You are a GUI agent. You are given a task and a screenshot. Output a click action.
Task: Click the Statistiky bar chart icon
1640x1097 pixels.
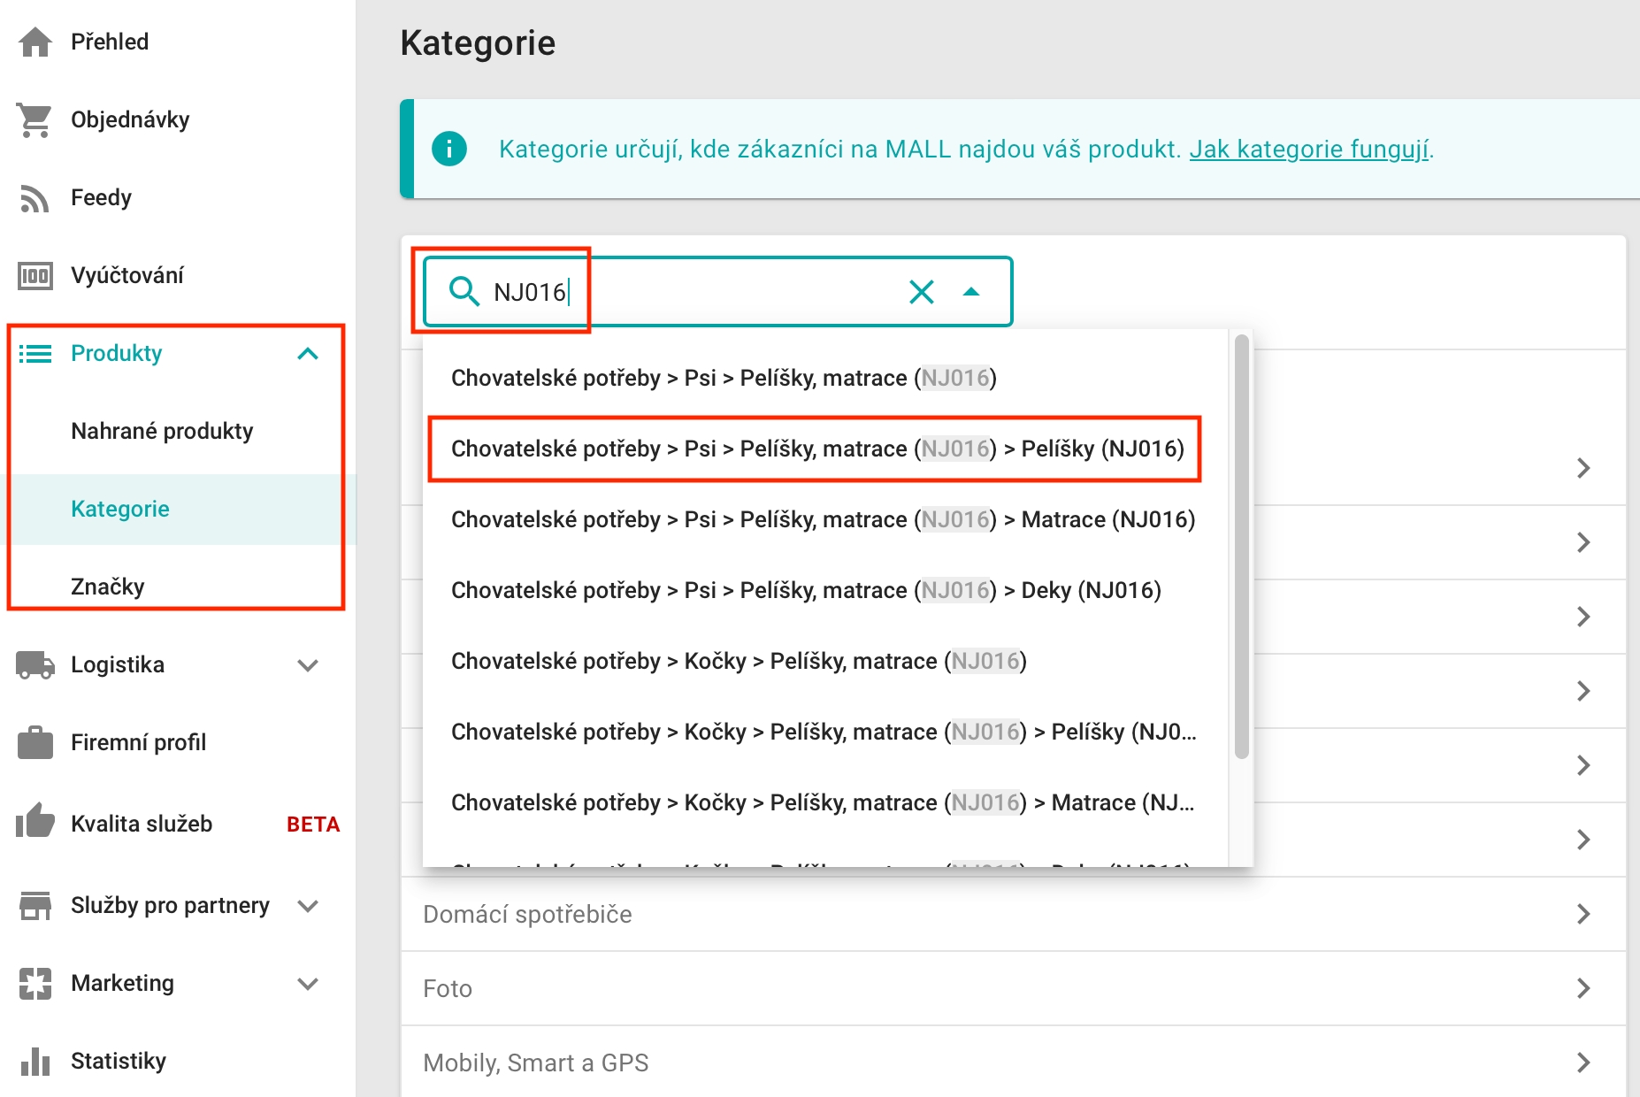click(x=35, y=1061)
